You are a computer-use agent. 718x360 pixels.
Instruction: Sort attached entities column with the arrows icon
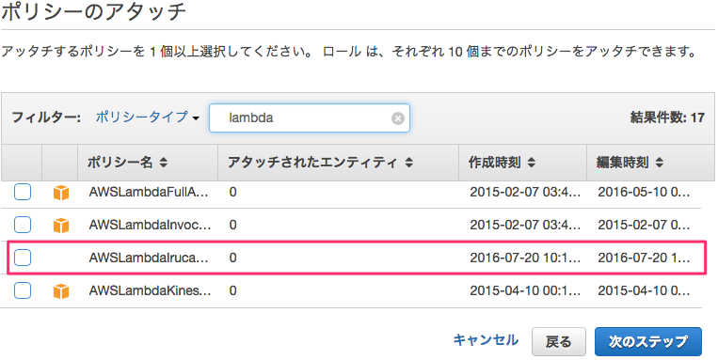point(409,163)
